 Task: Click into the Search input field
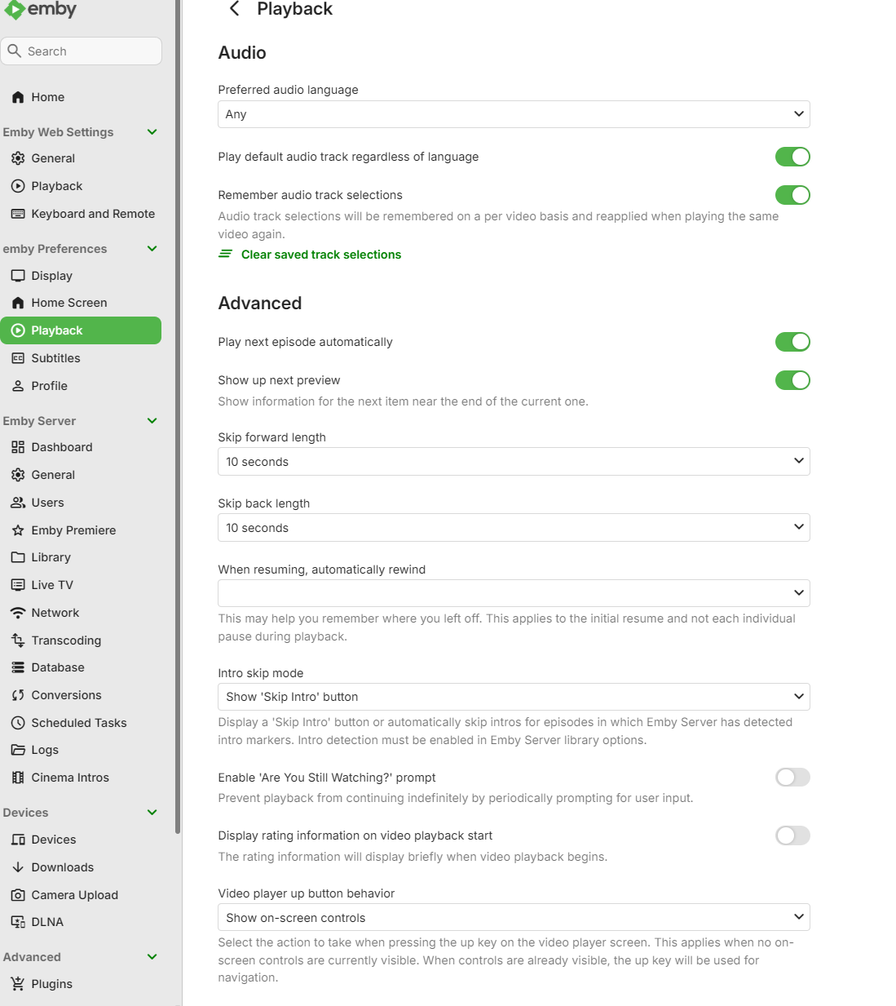(90, 51)
